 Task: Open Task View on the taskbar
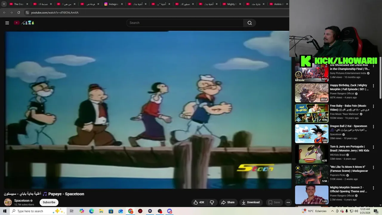coord(72,211)
